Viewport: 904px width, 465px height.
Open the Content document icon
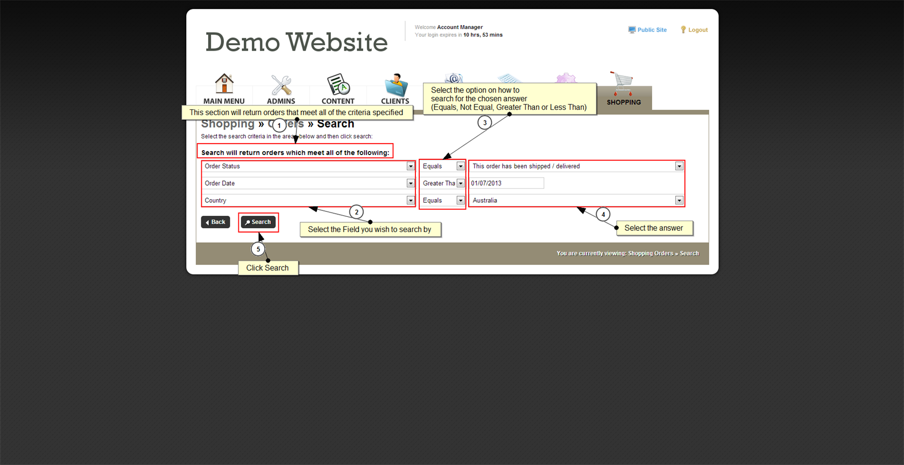point(338,84)
